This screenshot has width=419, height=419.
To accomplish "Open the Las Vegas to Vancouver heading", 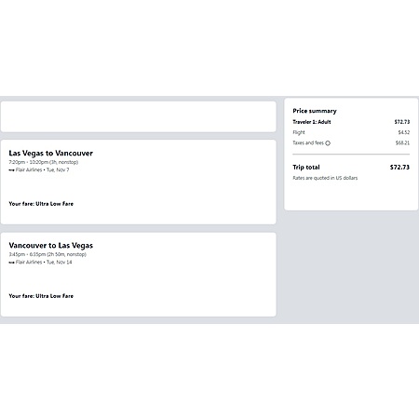I will (51, 153).
